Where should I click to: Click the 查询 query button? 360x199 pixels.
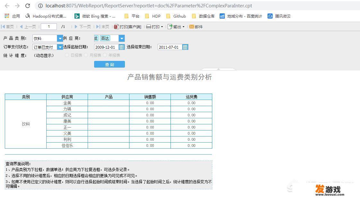pos(110,64)
